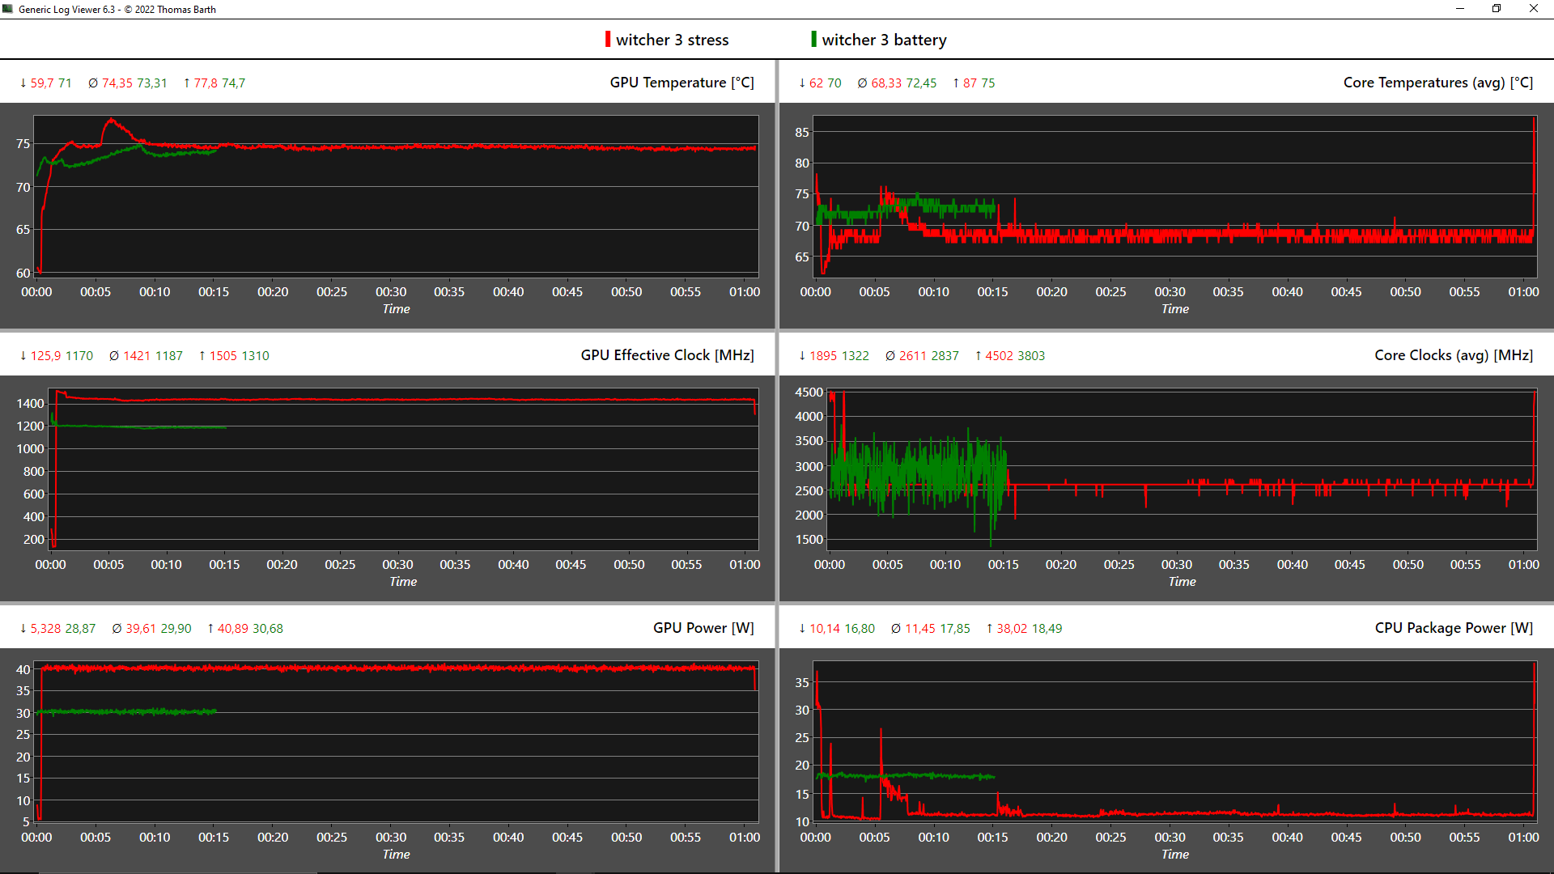
Task: Click the Time axis label under GPU Power chart
Action: click(x=396, y=854)
